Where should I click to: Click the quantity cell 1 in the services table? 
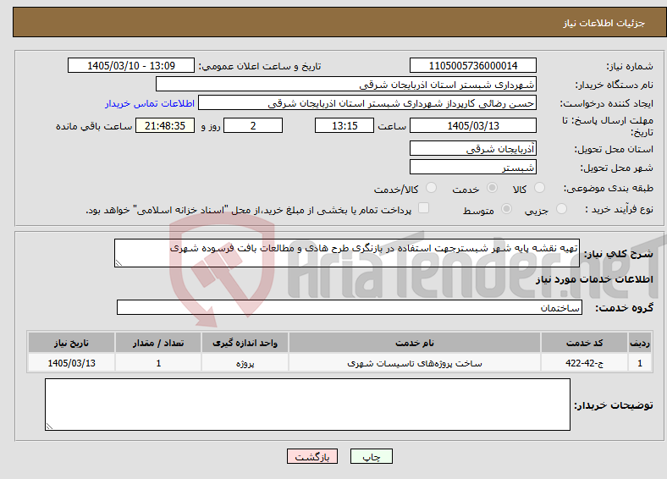point(158,363)
